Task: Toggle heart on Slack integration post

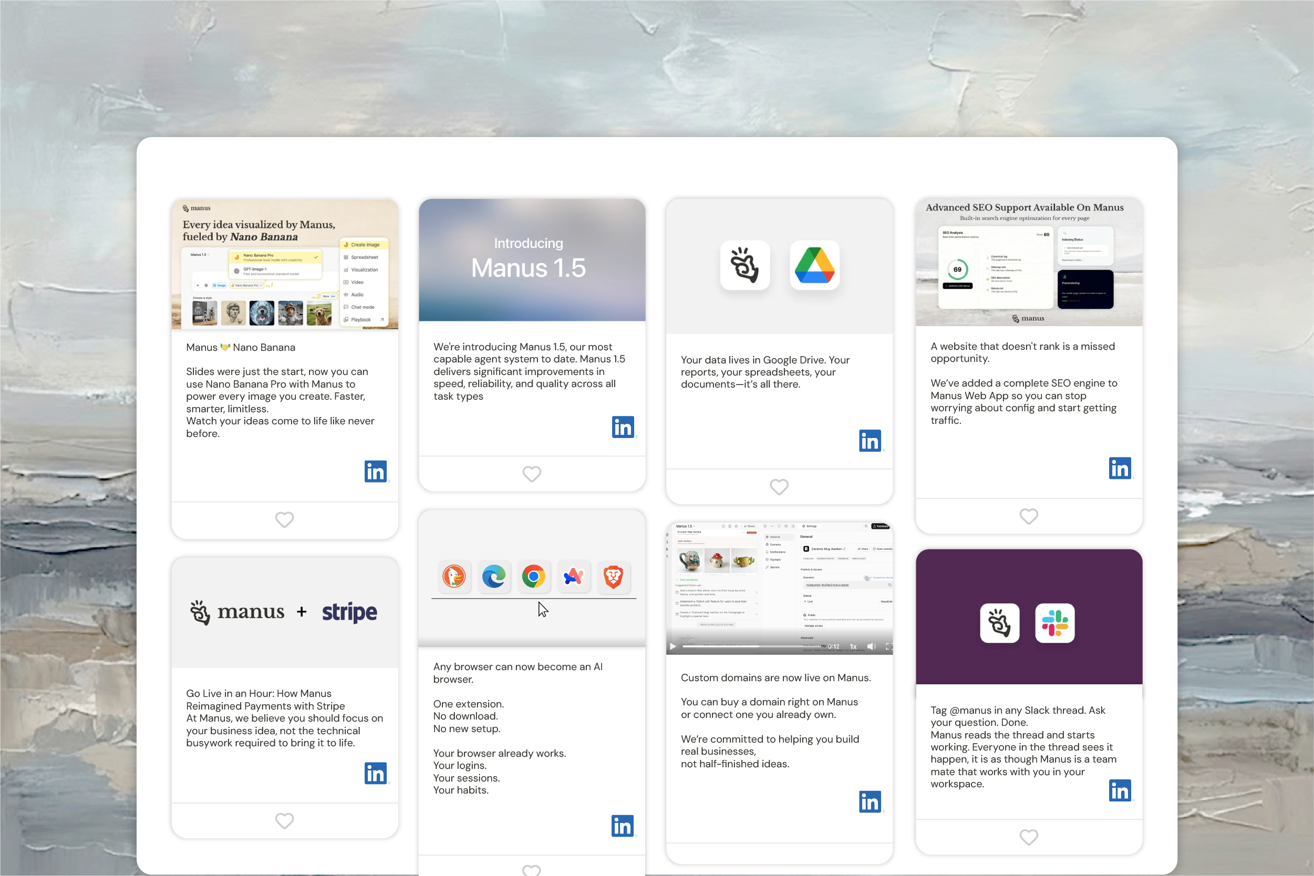Action: click(x=1028, y=837)
